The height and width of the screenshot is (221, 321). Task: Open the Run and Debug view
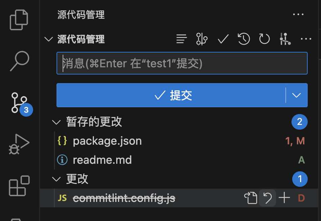point(19,144)
